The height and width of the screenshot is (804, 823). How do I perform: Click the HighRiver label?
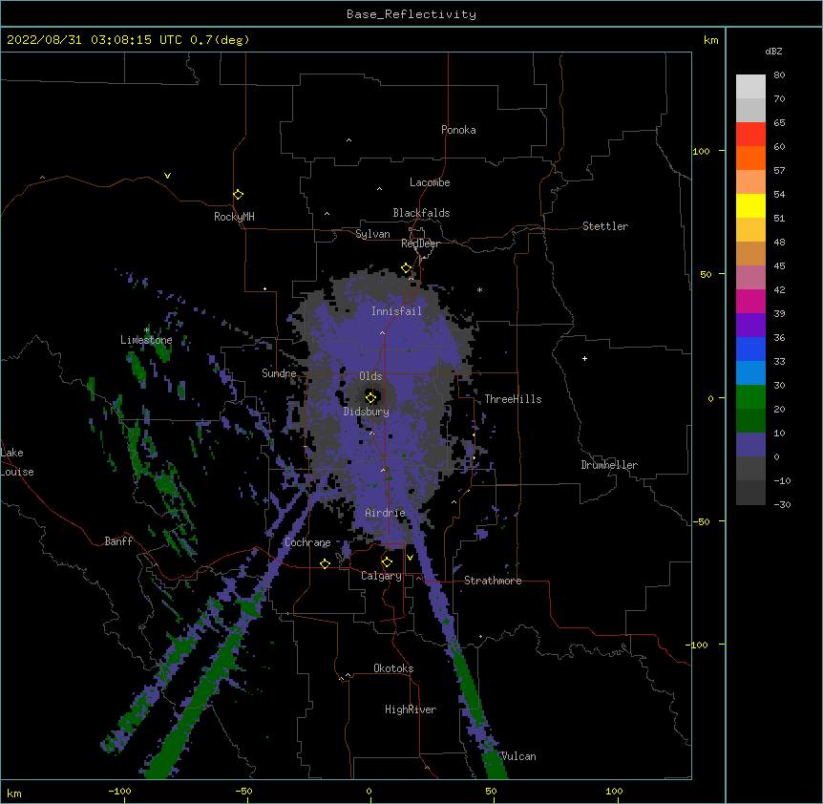pos(411,709)
